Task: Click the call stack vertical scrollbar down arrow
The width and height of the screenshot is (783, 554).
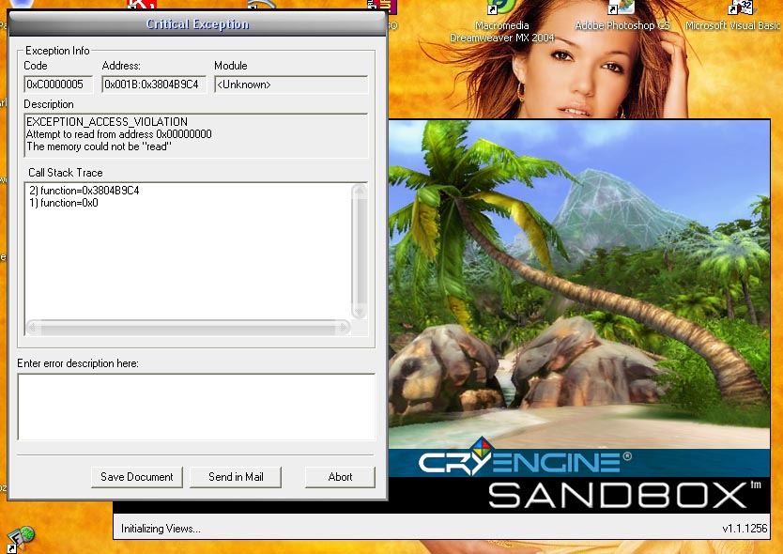Action: point(359,312)
